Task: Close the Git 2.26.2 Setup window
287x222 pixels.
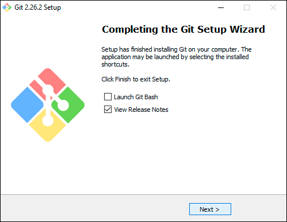Action: [x=273, y=7]
